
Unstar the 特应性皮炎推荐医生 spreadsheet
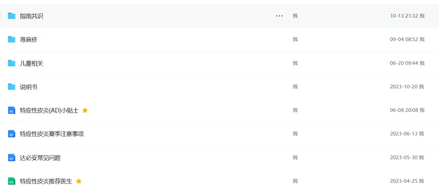(79, 181)
